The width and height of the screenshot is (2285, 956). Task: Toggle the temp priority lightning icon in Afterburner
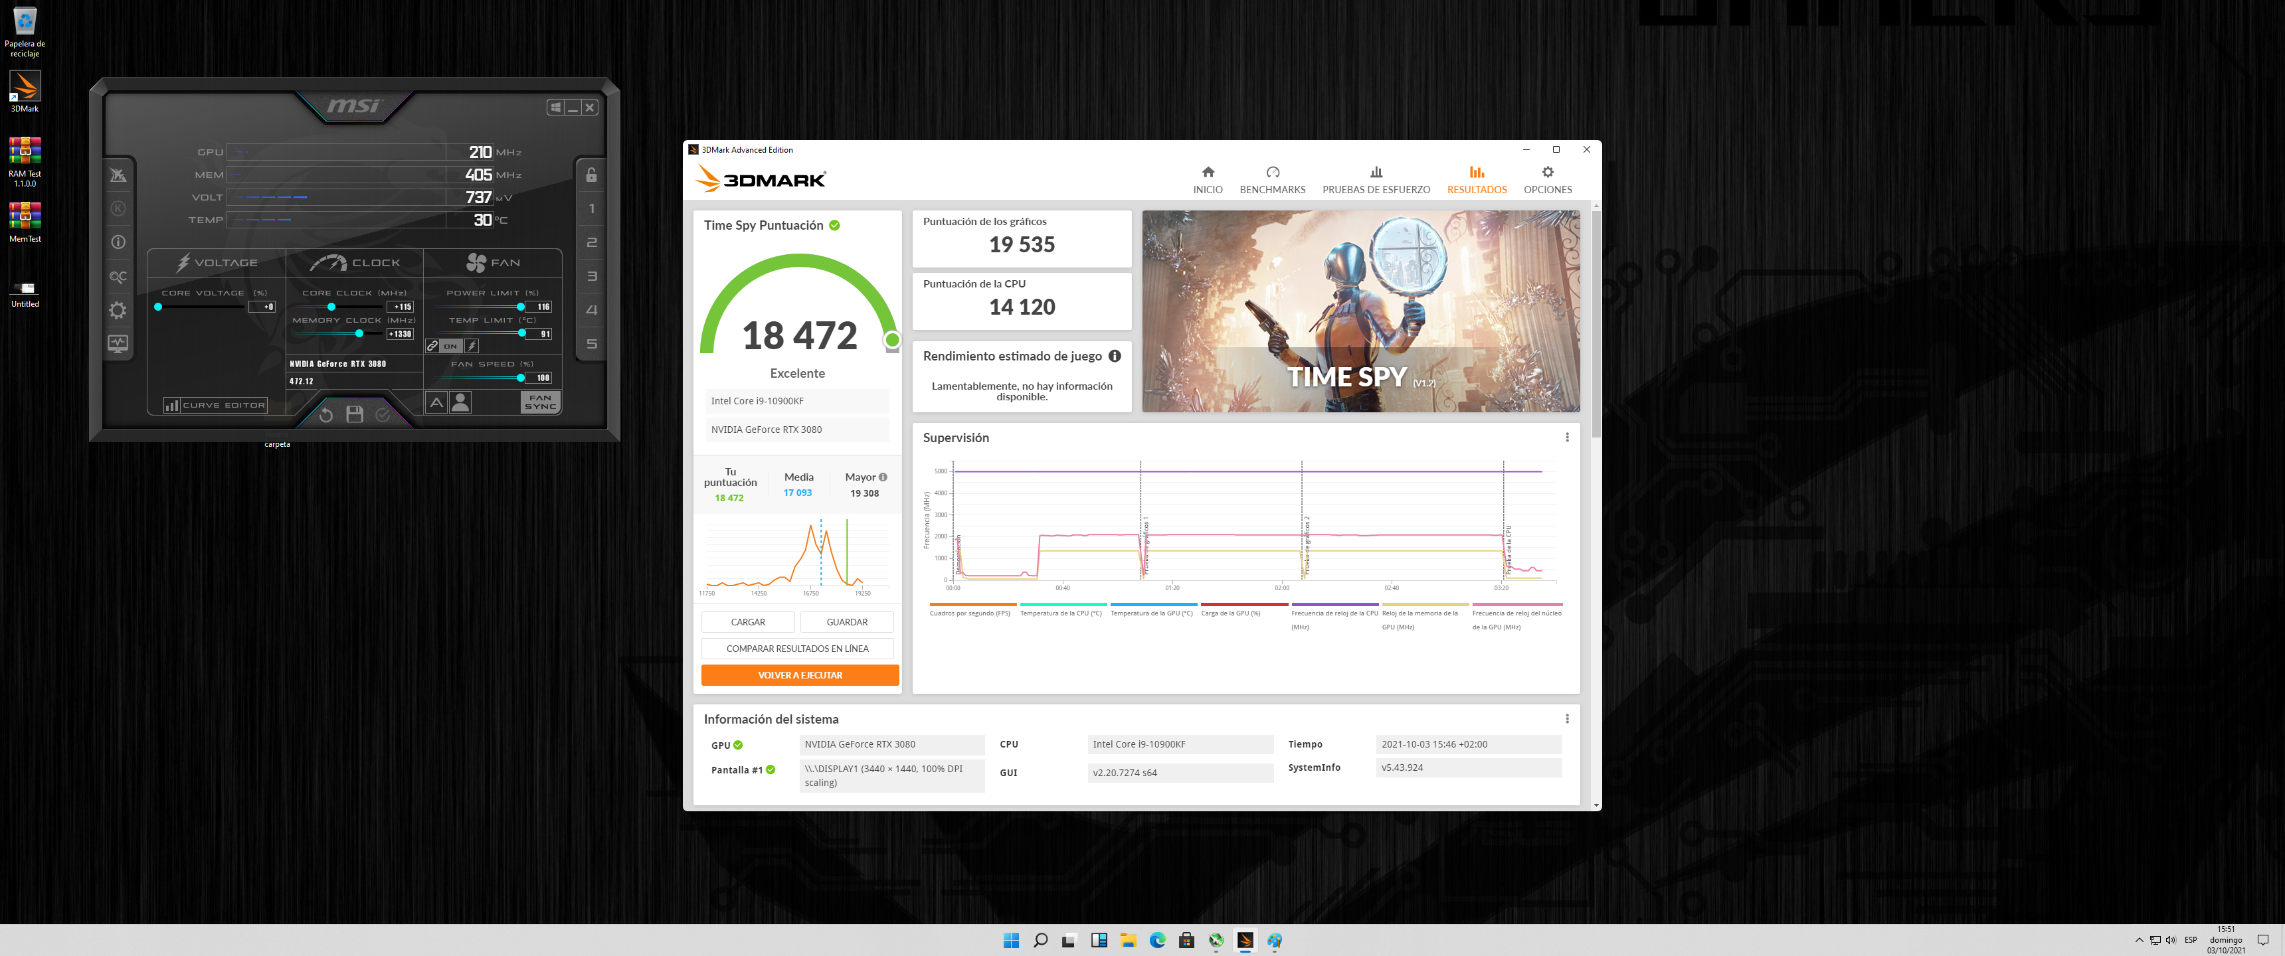click(472, 346)
